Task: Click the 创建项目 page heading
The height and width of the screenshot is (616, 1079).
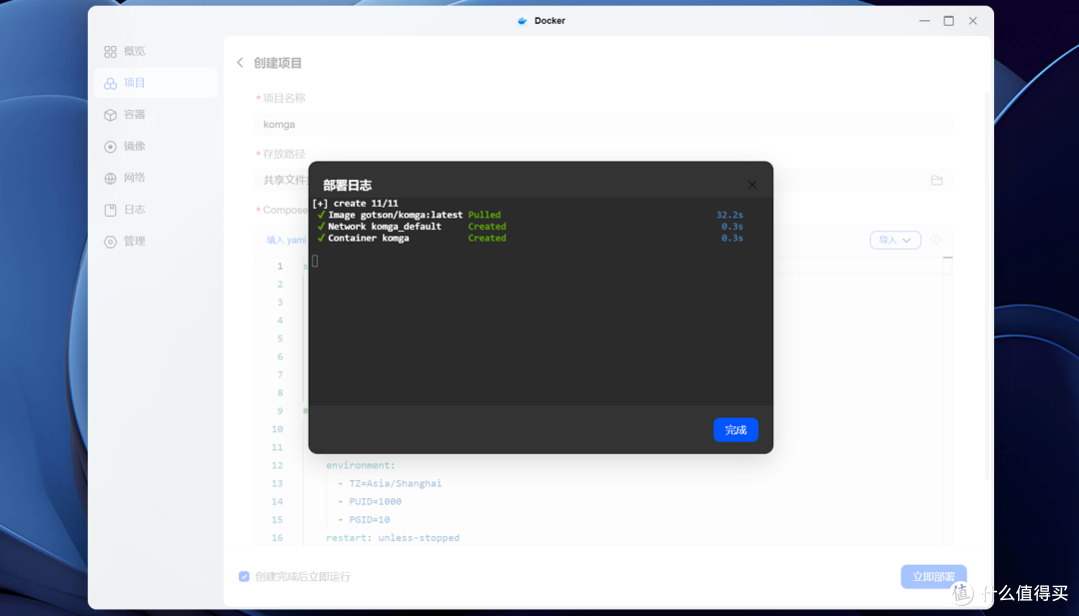Action: click(278, 63)
